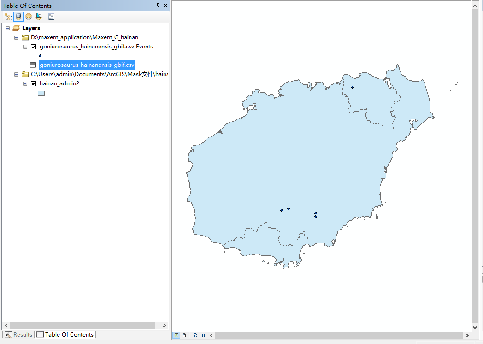Collapse the C:\Users\admin folder node
The width and height of the screenshot is (483, 344).
[x=16, y=75]
